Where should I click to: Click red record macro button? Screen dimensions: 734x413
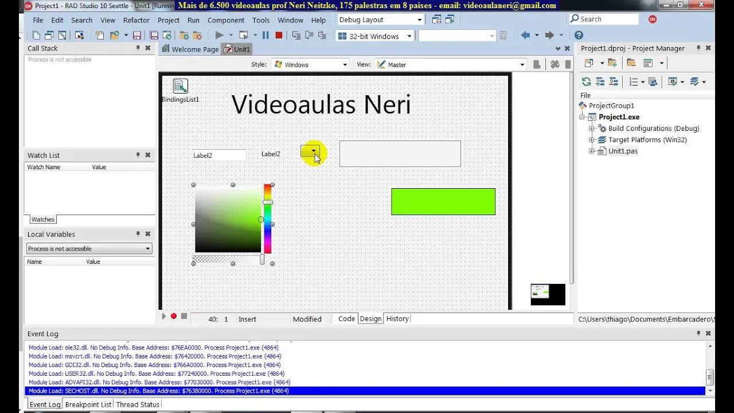(174, 316)
